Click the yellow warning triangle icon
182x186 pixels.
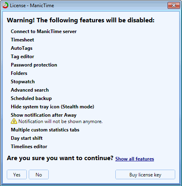tap(14, 121)
